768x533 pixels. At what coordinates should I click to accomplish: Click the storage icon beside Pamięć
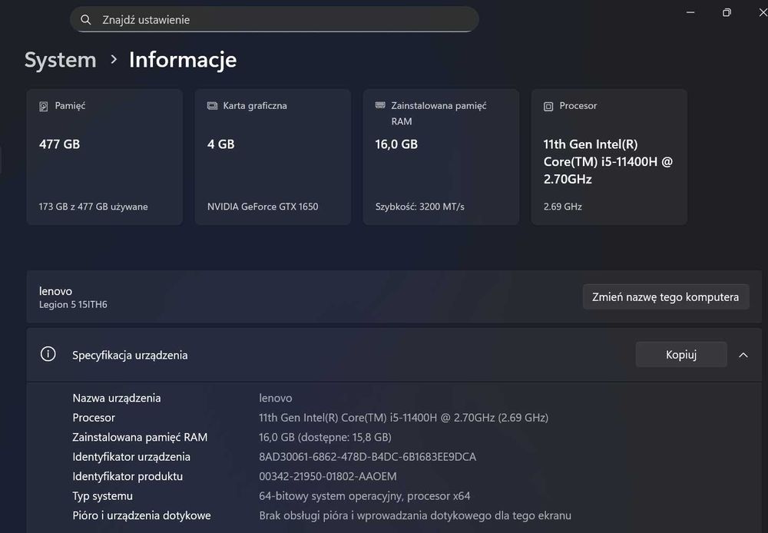click(44, 106)
